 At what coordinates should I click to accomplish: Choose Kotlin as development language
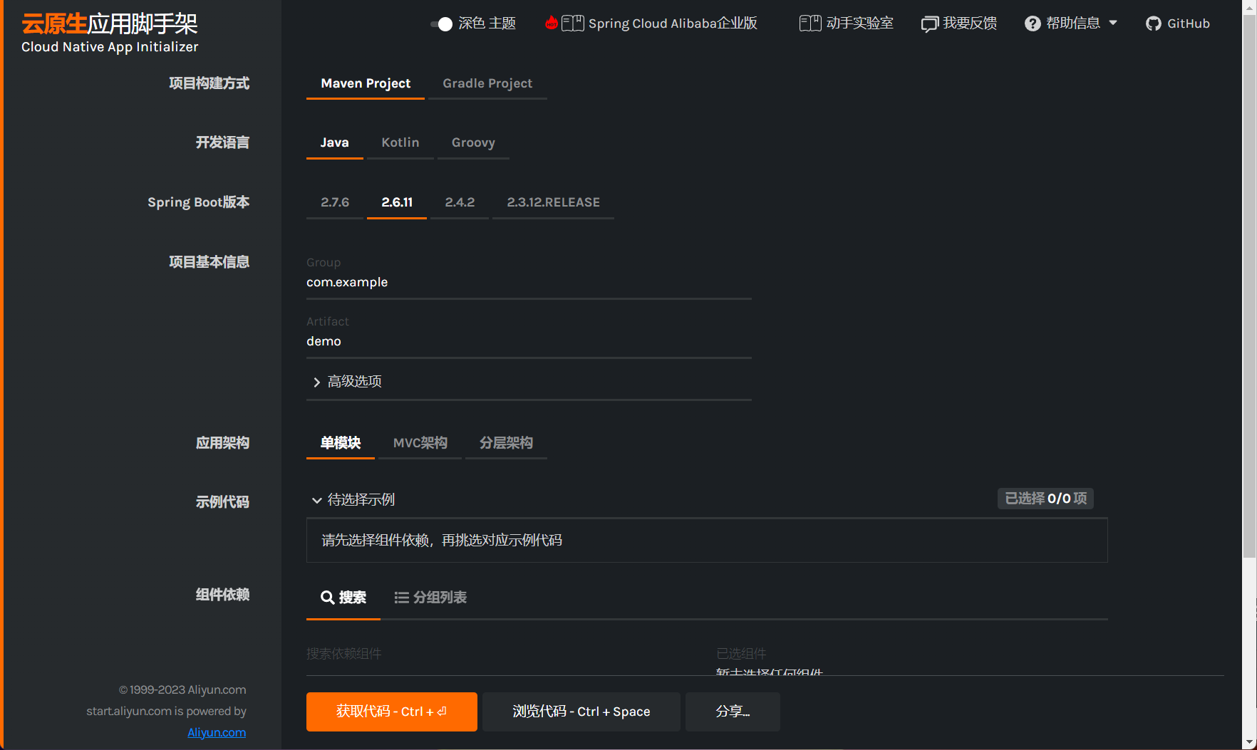point(400,142)
